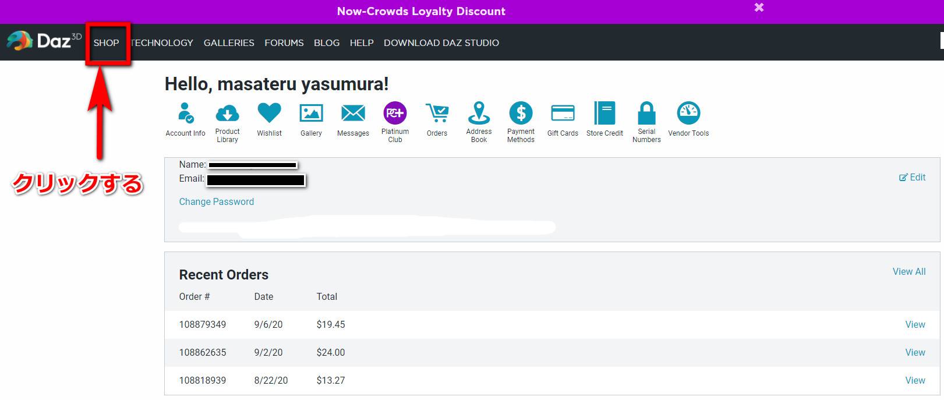This screenshot has height=400, width=944.
Task: Click the Daz 3D logo
Action: (x=44, y=41)
